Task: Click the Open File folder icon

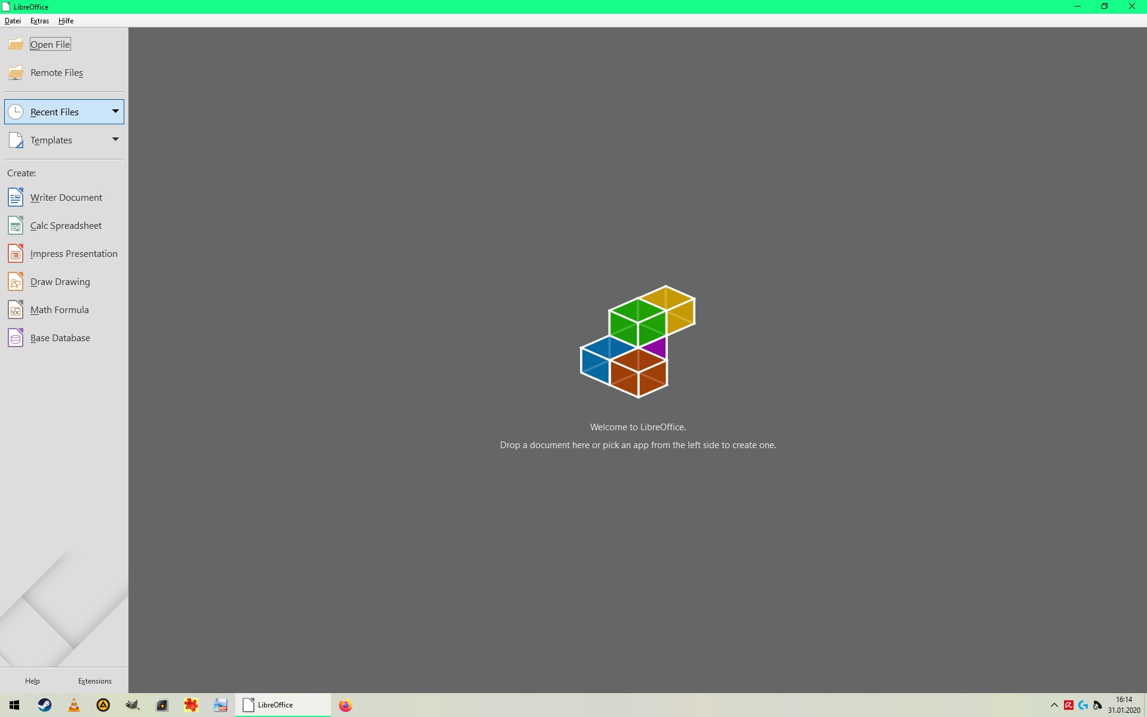Action: (x=16, y=44)
